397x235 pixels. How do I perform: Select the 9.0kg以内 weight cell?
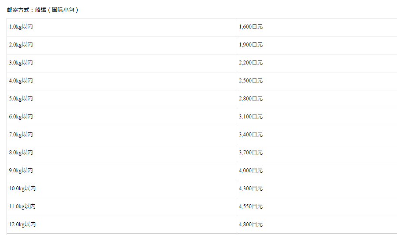coord(122,171)
